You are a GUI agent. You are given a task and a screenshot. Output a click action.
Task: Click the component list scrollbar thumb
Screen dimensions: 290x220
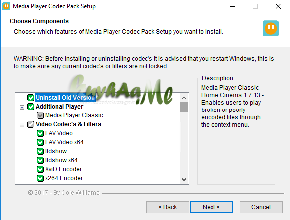(184, 107)
